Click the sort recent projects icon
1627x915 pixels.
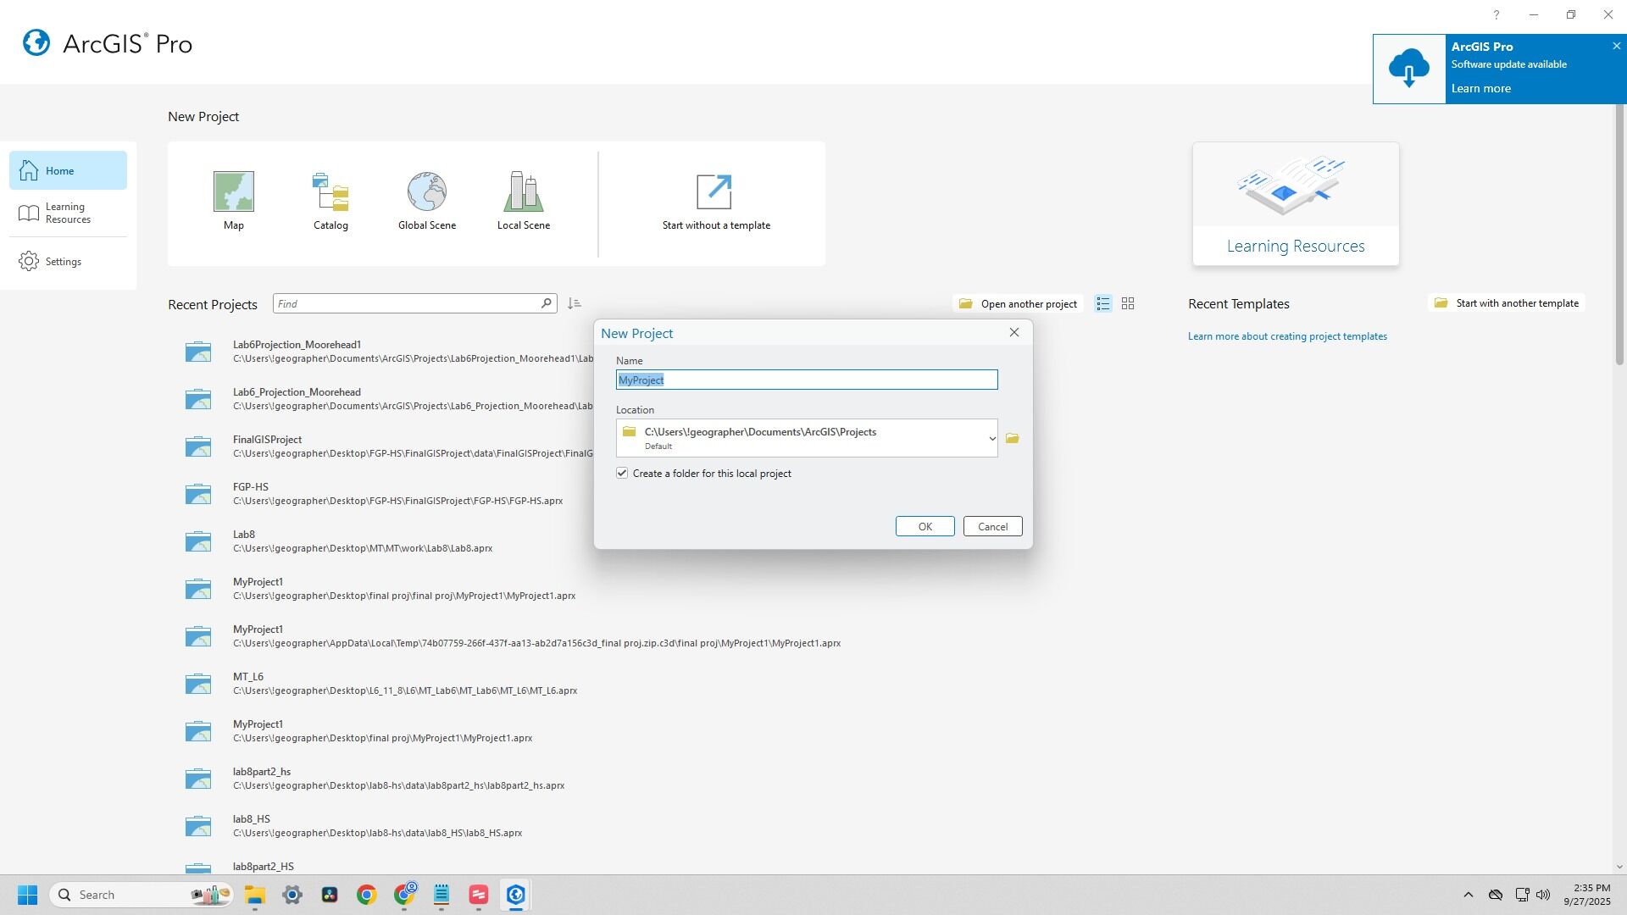(575, 303)
